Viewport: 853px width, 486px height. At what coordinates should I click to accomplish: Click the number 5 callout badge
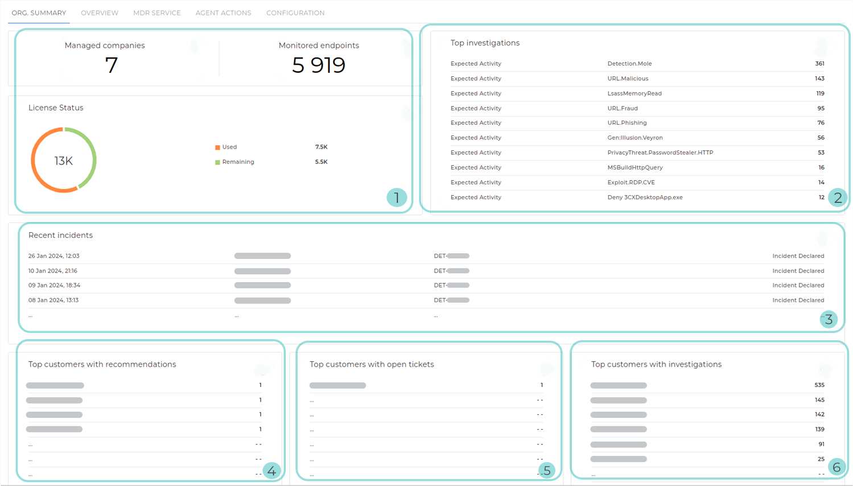pyautogui.click(x=546, y=471)
